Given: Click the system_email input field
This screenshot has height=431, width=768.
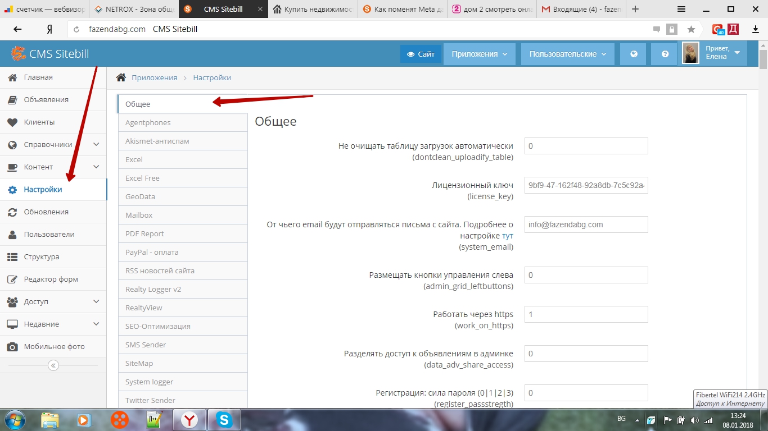Looking at the screenshot, I should click(x=586, y=224).
